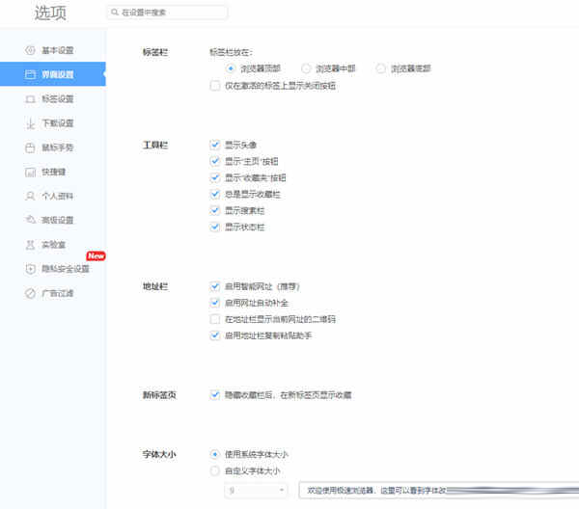Open the font size dropdown showing 9
This screenshot has width=579, height=509.
point(255,491)
